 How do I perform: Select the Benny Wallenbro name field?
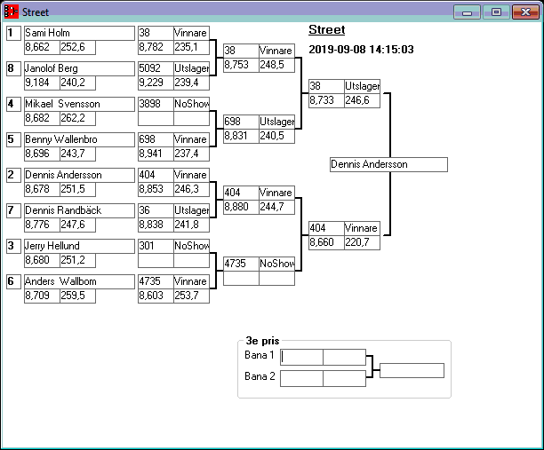(77, 139)
